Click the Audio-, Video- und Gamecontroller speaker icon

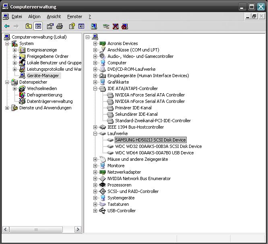click(103, 56)
